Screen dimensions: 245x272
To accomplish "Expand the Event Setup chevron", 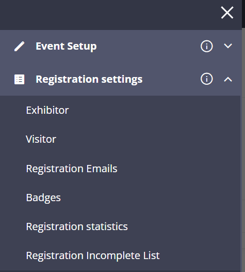I will click(228, 46).
